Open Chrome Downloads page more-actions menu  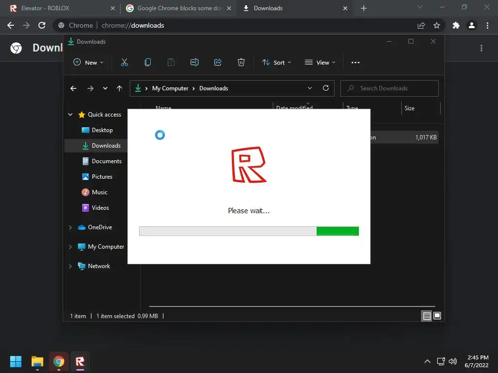click(481, 48)
